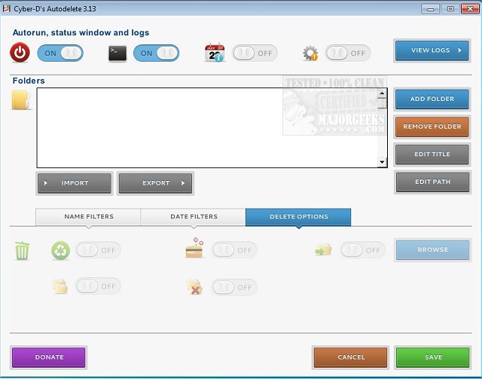
Task: Switch to the Date Filters tab
Action: point(194,217)
